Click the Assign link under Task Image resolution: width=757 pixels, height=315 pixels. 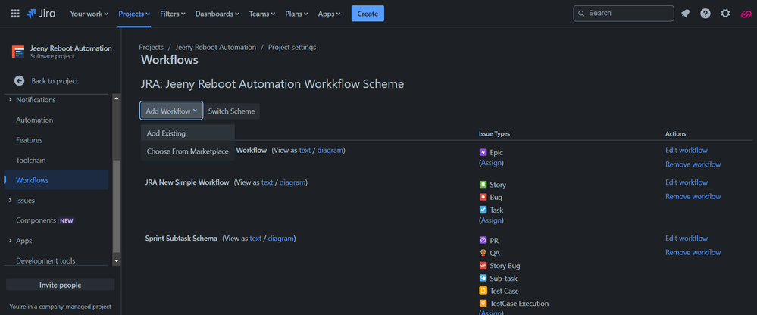491,220
